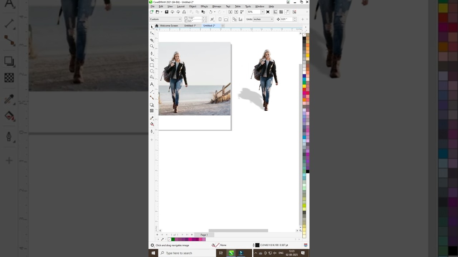Click the Paste icon in toolbar
This screenshot has width=458, height=257.
point(203,12)
